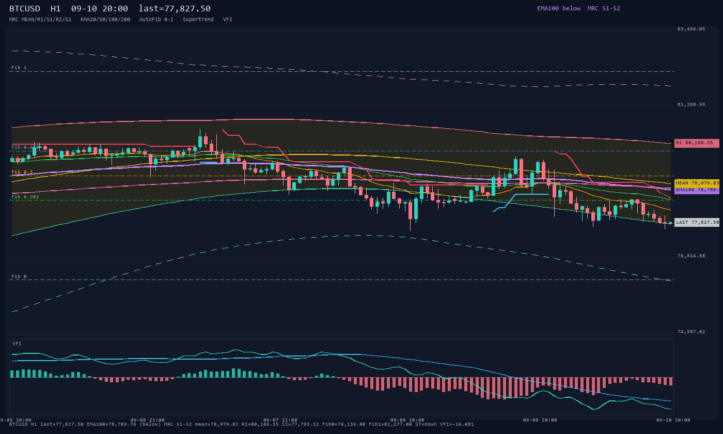Click the 09-07 21:00 time axis label
This screenshot has width=723, height=434.
(x=280, y=420)
